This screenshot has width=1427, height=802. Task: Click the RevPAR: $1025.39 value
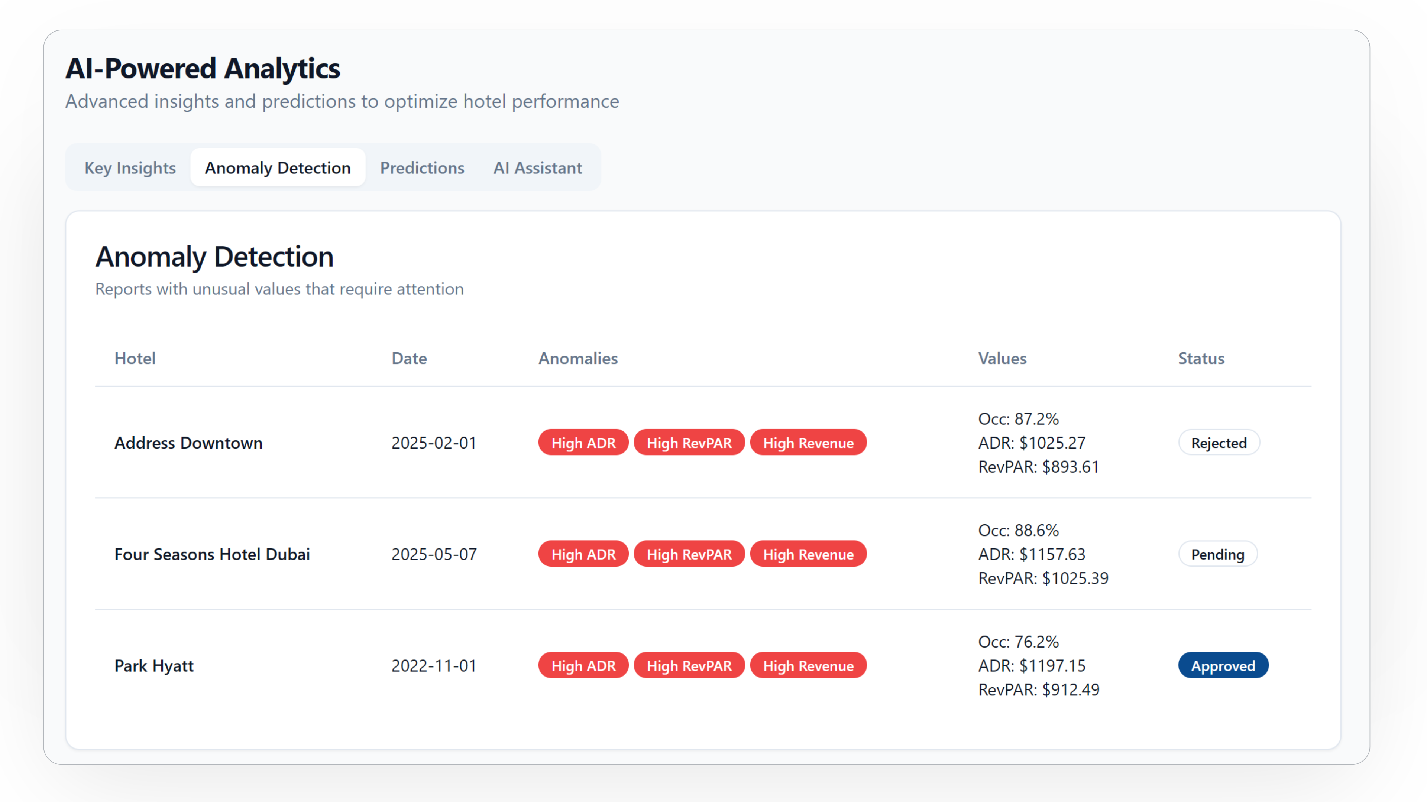click(1043, 578)
